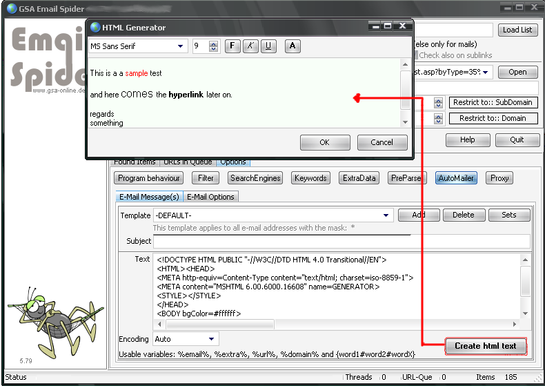
Task: Open the Program behaviour options
Action: [149, 178]
